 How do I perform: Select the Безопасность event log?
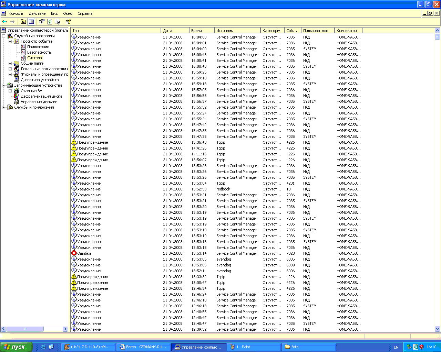point(39,52)
